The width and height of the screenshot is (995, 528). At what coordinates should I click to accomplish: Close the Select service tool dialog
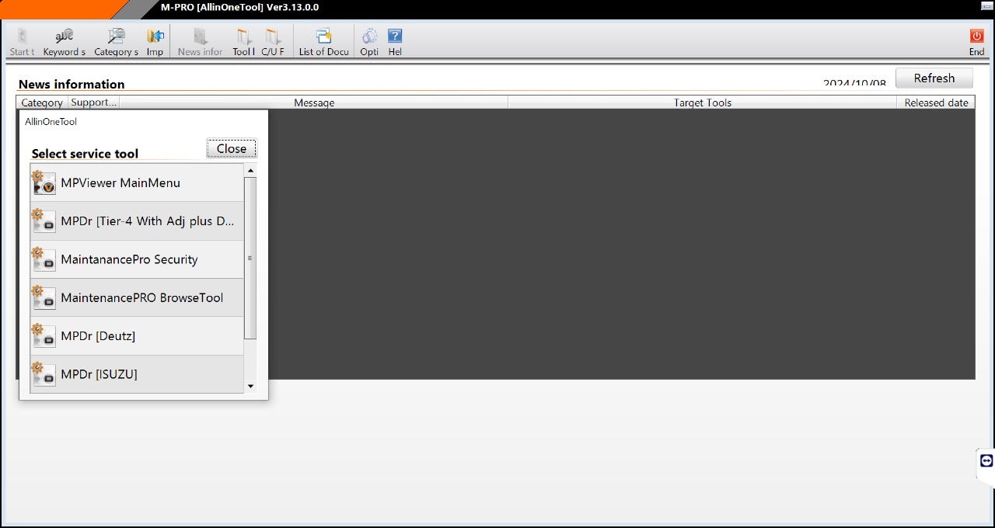point(232,149)
